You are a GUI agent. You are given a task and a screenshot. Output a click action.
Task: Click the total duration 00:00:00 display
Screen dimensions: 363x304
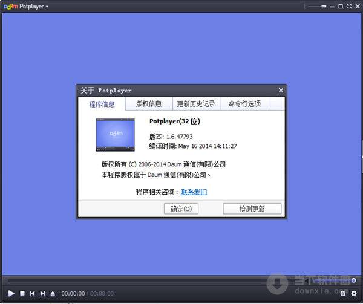(x=102, y=294)
